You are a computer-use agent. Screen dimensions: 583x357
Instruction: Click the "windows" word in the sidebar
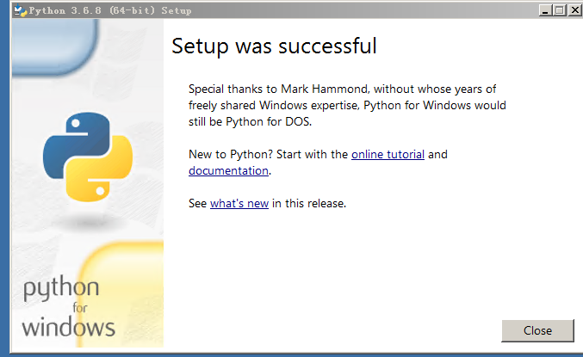[68, 327]
